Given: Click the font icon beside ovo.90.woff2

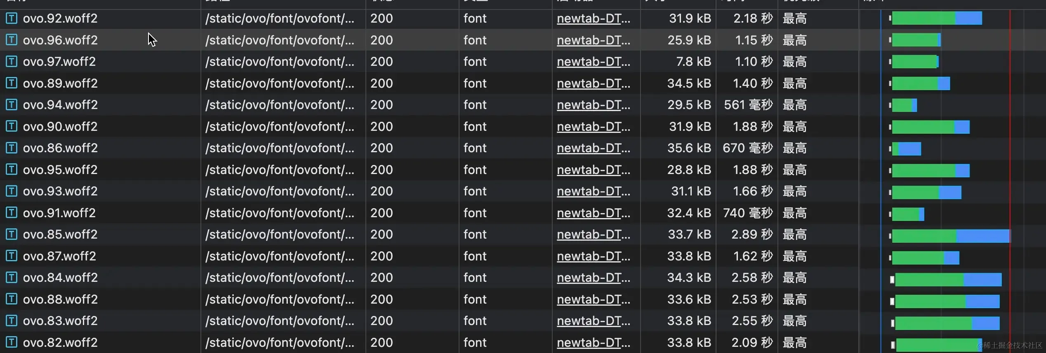Looking at the screenshot, I should click(x=12, y=126).
